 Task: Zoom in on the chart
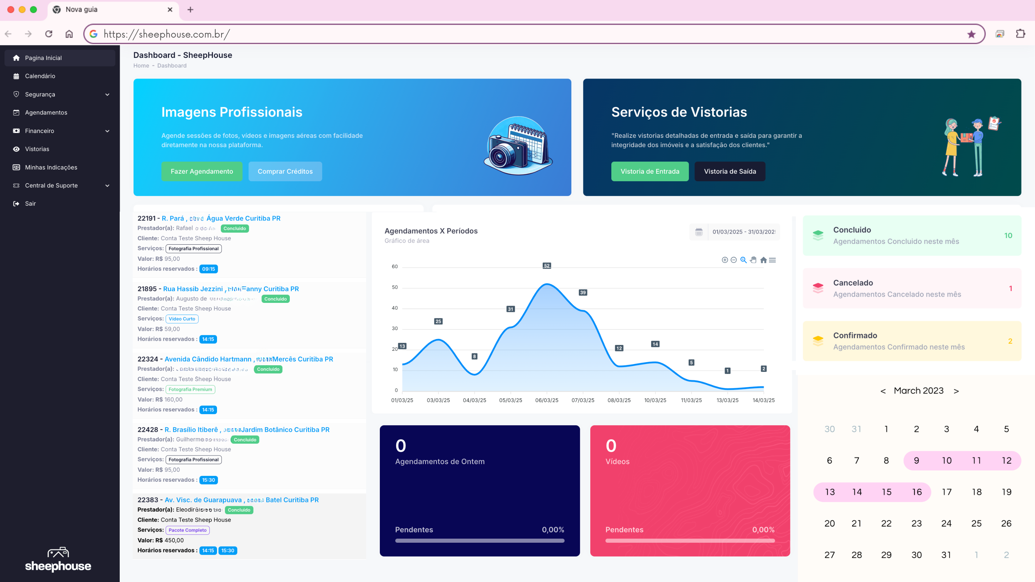click(724, 260)
